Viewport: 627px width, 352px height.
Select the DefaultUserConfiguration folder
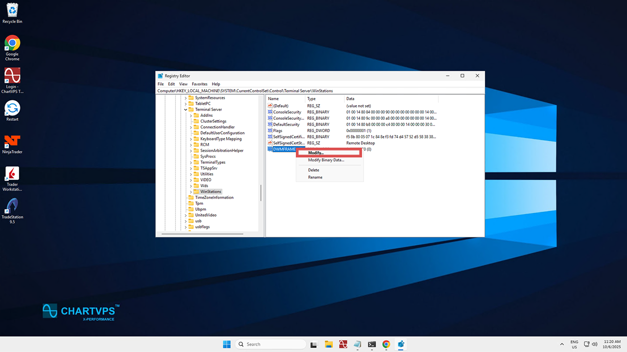(222, 133)
